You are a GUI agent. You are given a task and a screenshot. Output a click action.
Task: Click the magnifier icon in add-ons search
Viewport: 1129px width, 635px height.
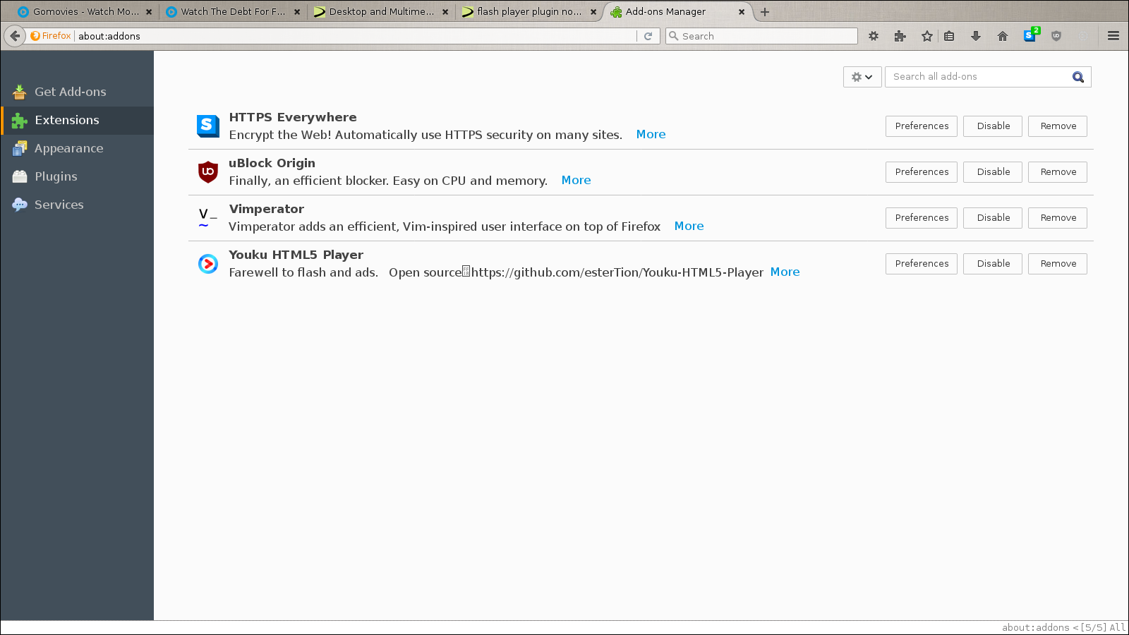pos(1078,77)
